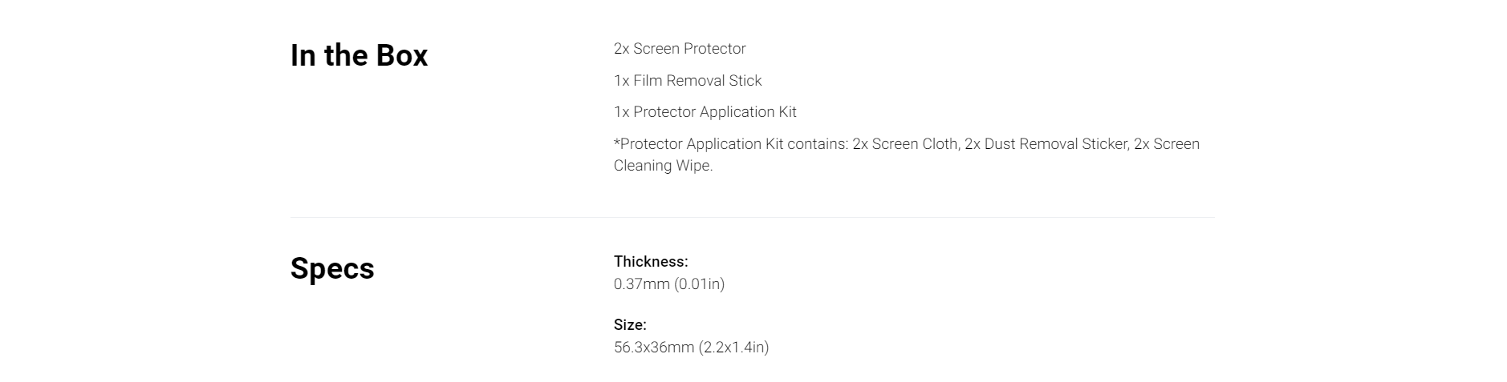Click the bold "Thickness:" label

(x=651, y=262)
